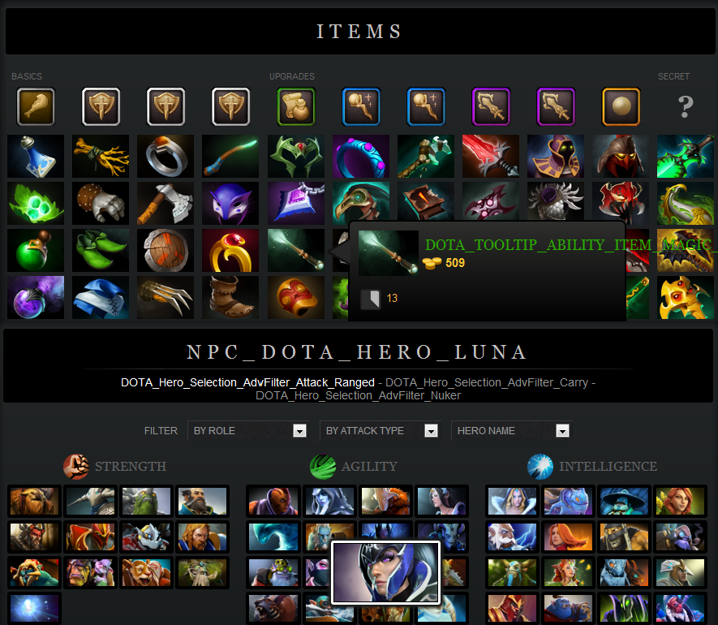Open the green scroll recipe category
718x625 pixels.
coord(296,107)
